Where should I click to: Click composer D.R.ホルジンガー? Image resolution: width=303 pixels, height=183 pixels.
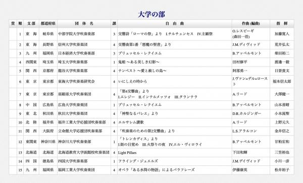[247, 113]
